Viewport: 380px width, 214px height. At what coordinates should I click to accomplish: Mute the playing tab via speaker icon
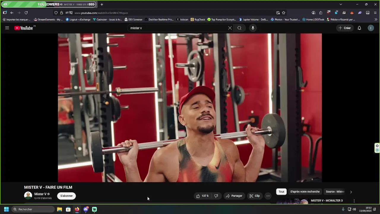pos(61,4)
